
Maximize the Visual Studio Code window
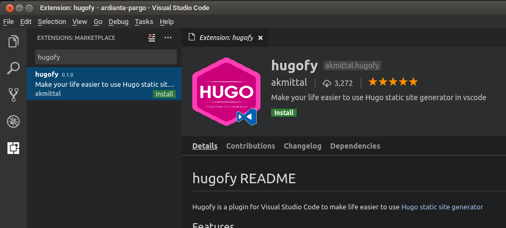coord(29,8)
